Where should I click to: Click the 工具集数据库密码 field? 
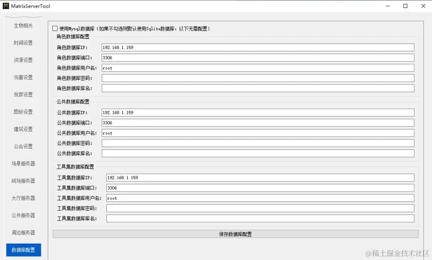tap(260, 208)
